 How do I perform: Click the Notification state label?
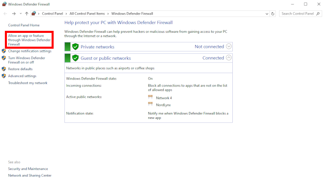coord(80,113)
